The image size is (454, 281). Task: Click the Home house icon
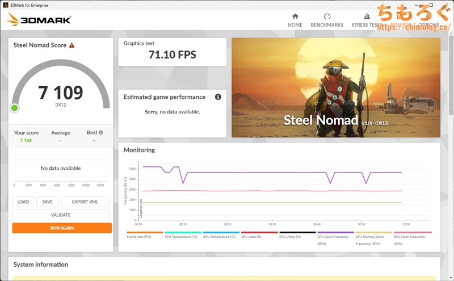[295, 16]
